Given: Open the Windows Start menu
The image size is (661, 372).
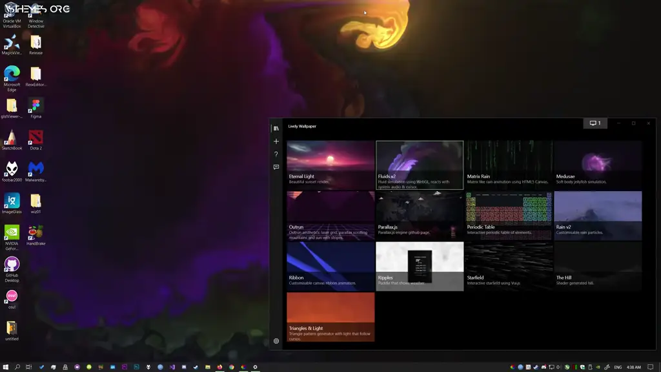Looking at the screenshot, I should click(x=6, y=366).
